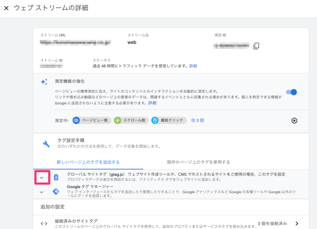This screenshot has width=317, height=229.
Task: Switch to 新しいページ上のタグを追加する tab
Action: pos(88,162)
